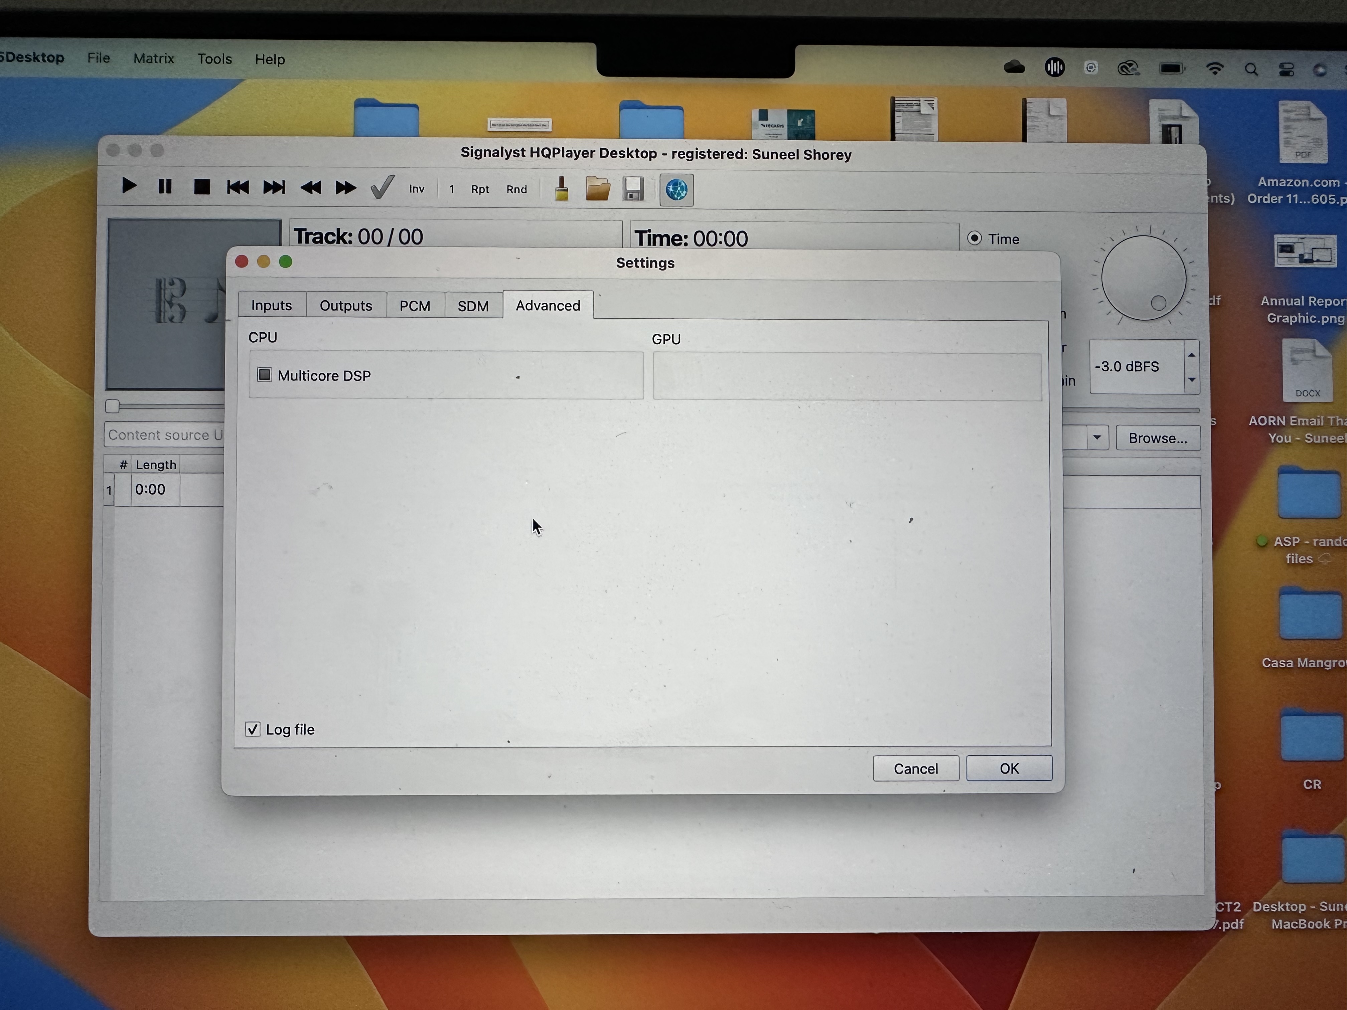Confirm settings with OK button

click(x=1009, y=768)
